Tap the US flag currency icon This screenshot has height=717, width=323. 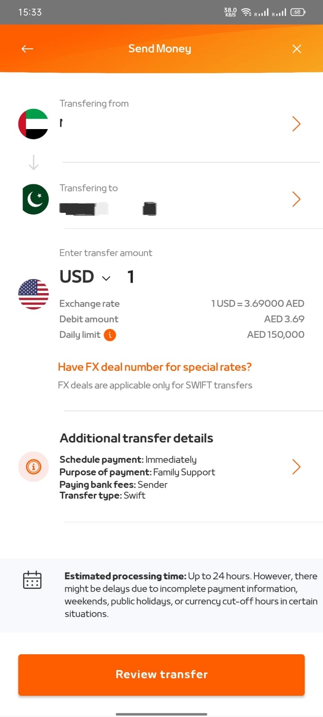[x=34, y=294]
